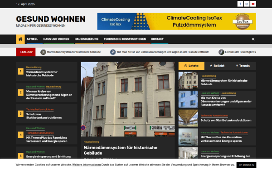Open ticker headline Wärmedämmsystem für historische Gebäude
The image size is (272, 170).
[x=74, y=52]
